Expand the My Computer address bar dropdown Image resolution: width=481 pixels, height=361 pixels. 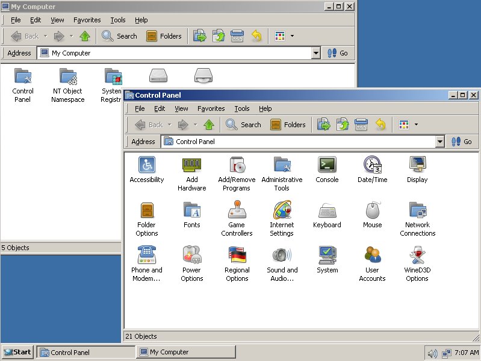pos(316,53)
